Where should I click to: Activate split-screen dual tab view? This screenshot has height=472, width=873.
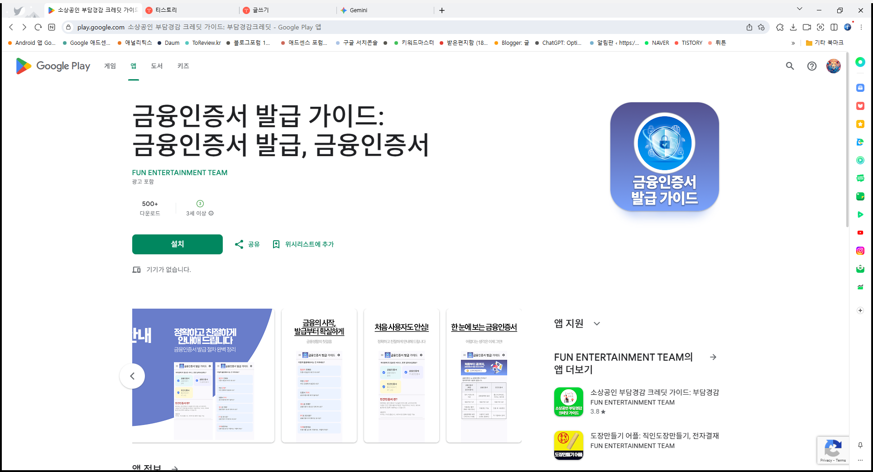(835, 27)
